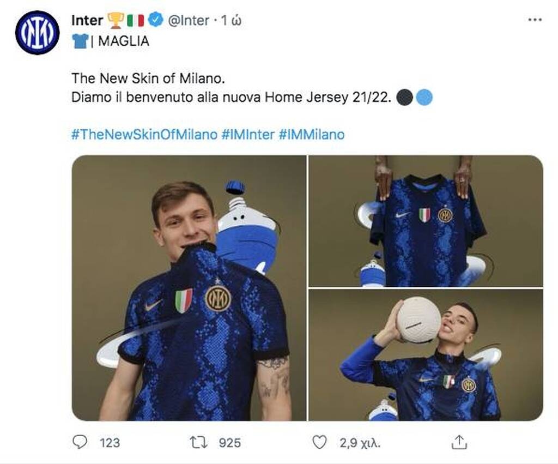This screenshot has width=558, height=464.
Task: Open the bottom-right photo of player kissing ball
Action: 426,355
